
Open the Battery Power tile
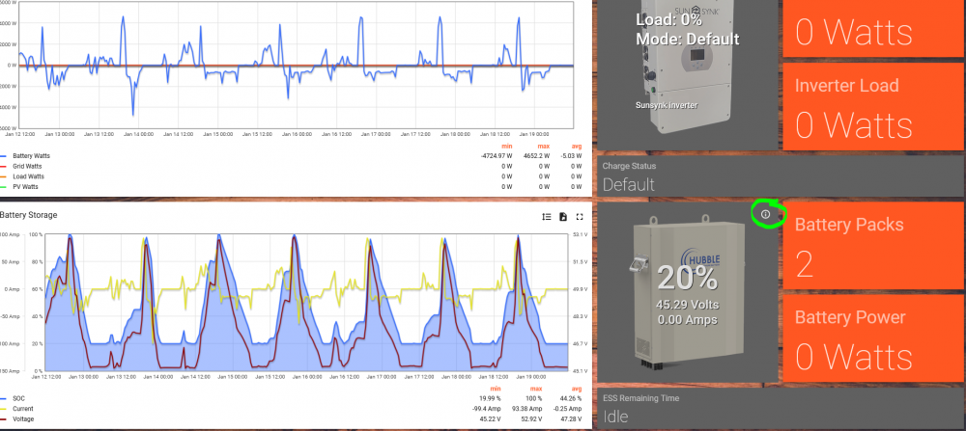tap(871, 338)
